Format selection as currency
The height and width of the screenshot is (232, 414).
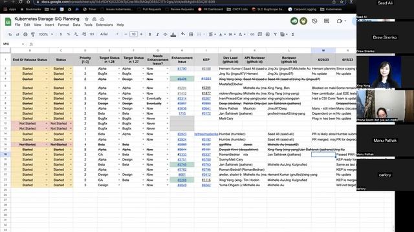pos(61,34)
